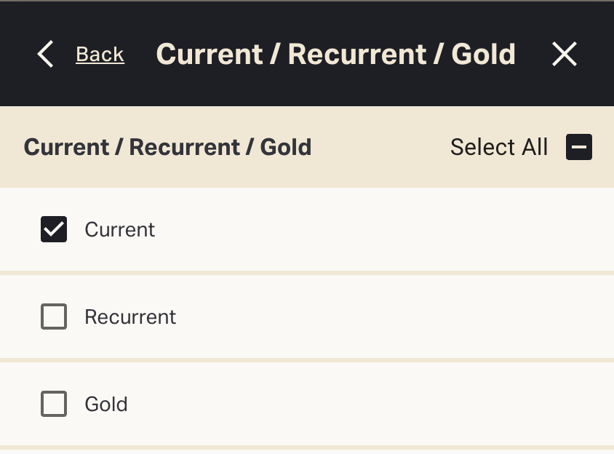
Task: Choose the Gold option label
Action: point(106,404)
